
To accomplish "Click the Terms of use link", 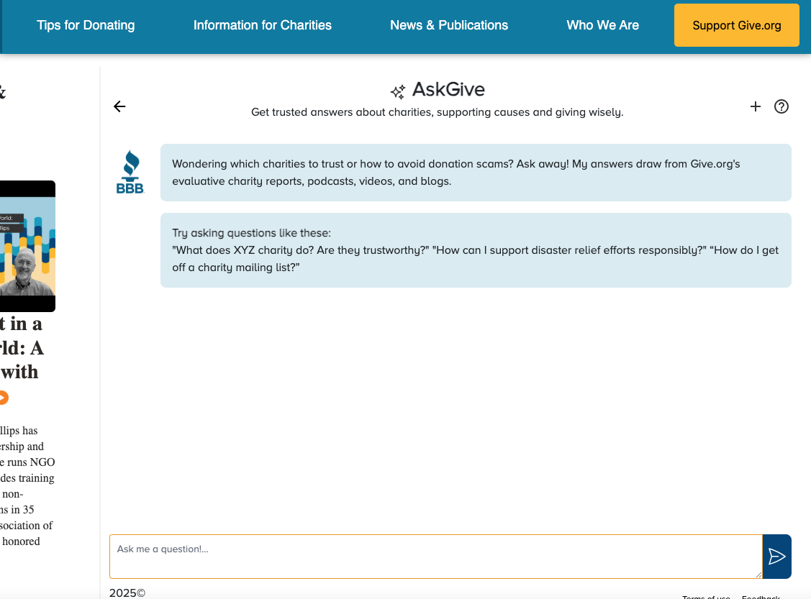I will pos(705,596).
